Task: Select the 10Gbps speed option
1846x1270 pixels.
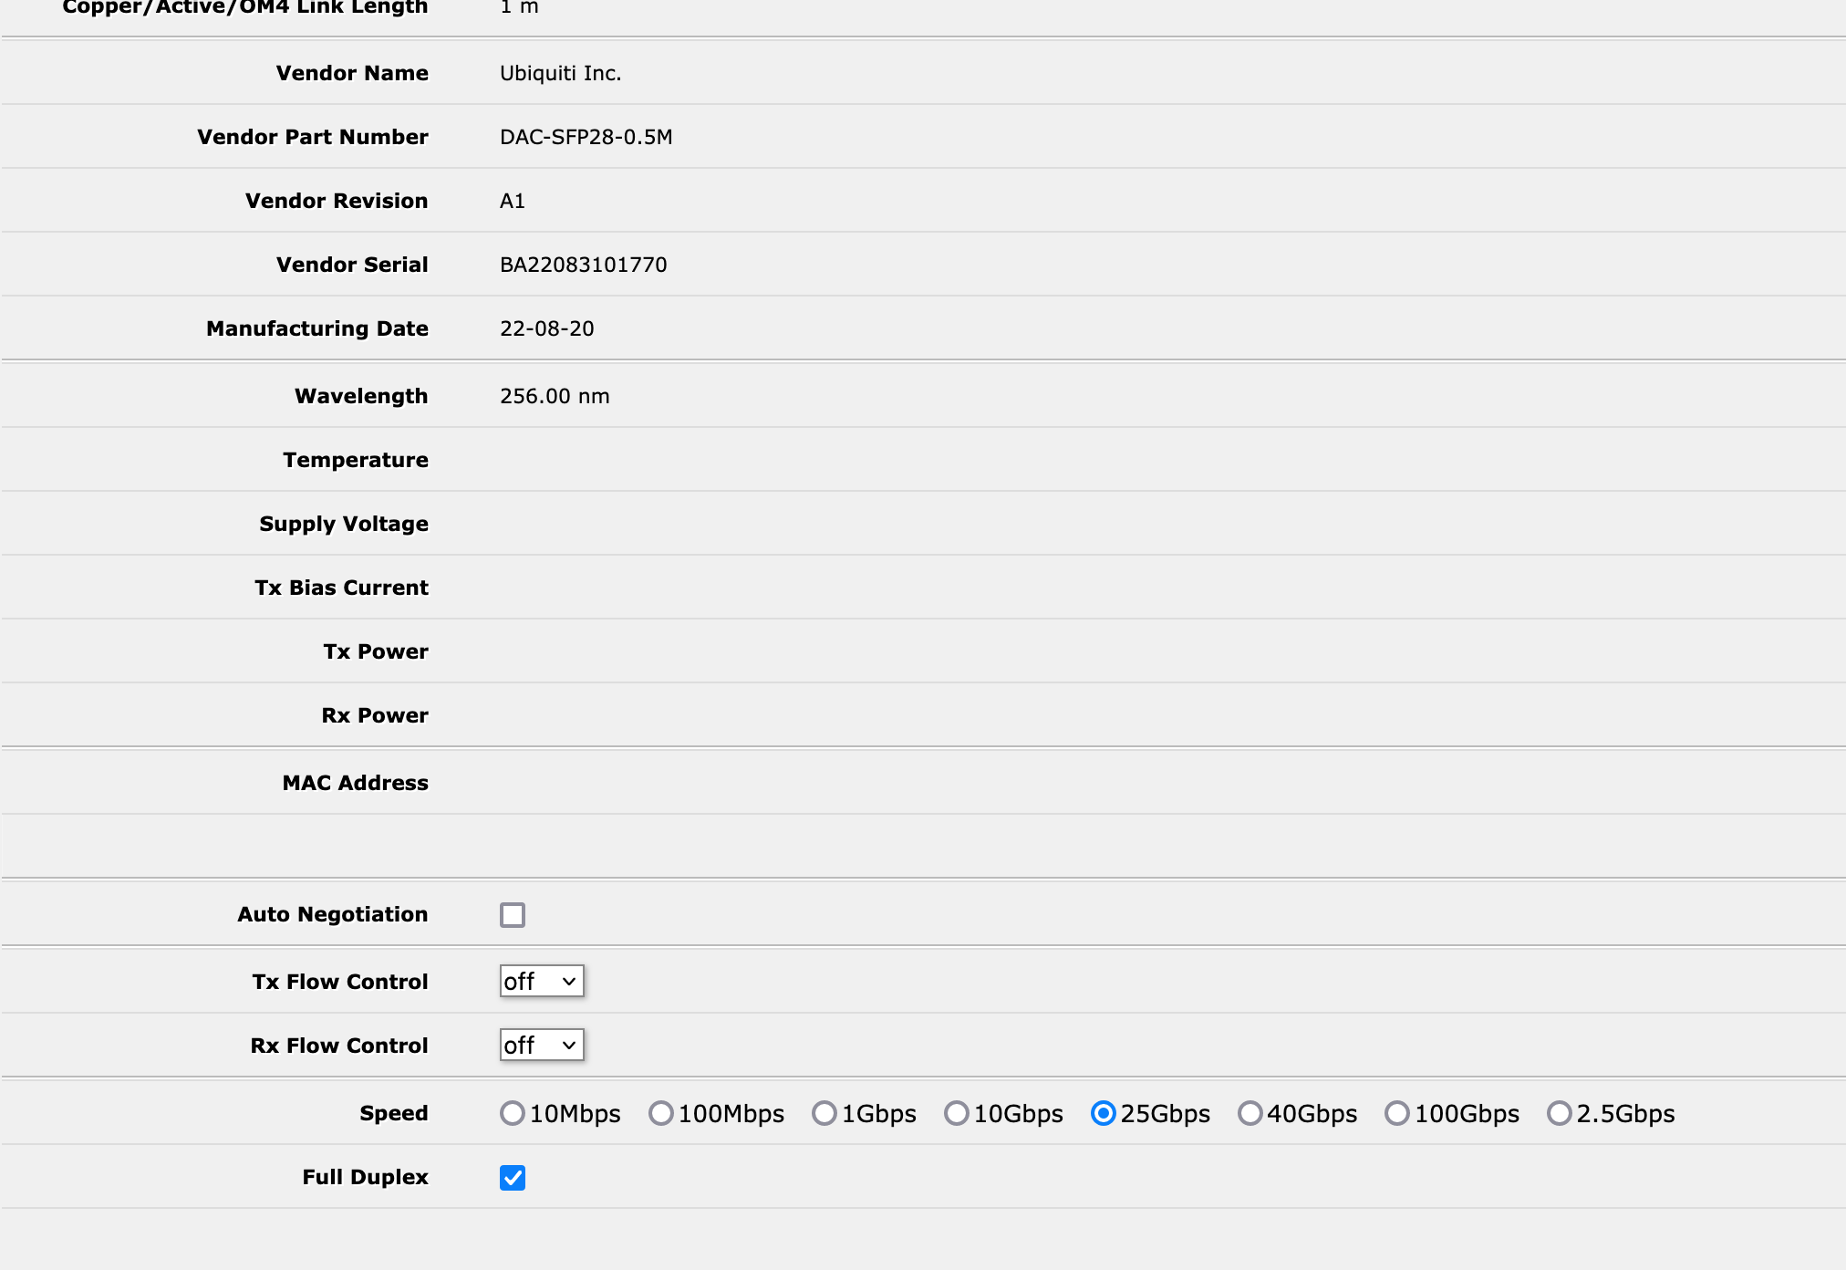Action: click(957, 1113)
